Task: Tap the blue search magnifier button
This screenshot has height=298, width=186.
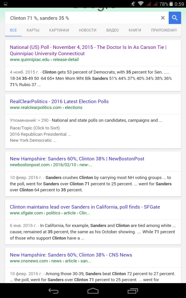Action: pyautogui.click(x=175, y=18)
